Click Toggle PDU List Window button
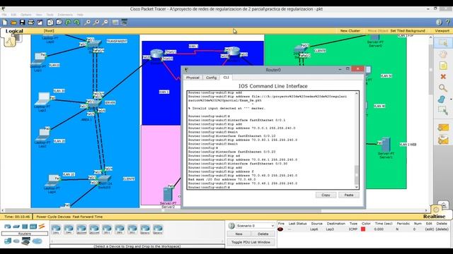This screenshot has width=453, height=254. pos(251,242)
